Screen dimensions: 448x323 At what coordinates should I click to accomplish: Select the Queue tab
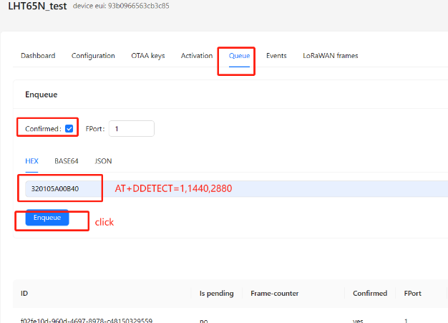240,55
